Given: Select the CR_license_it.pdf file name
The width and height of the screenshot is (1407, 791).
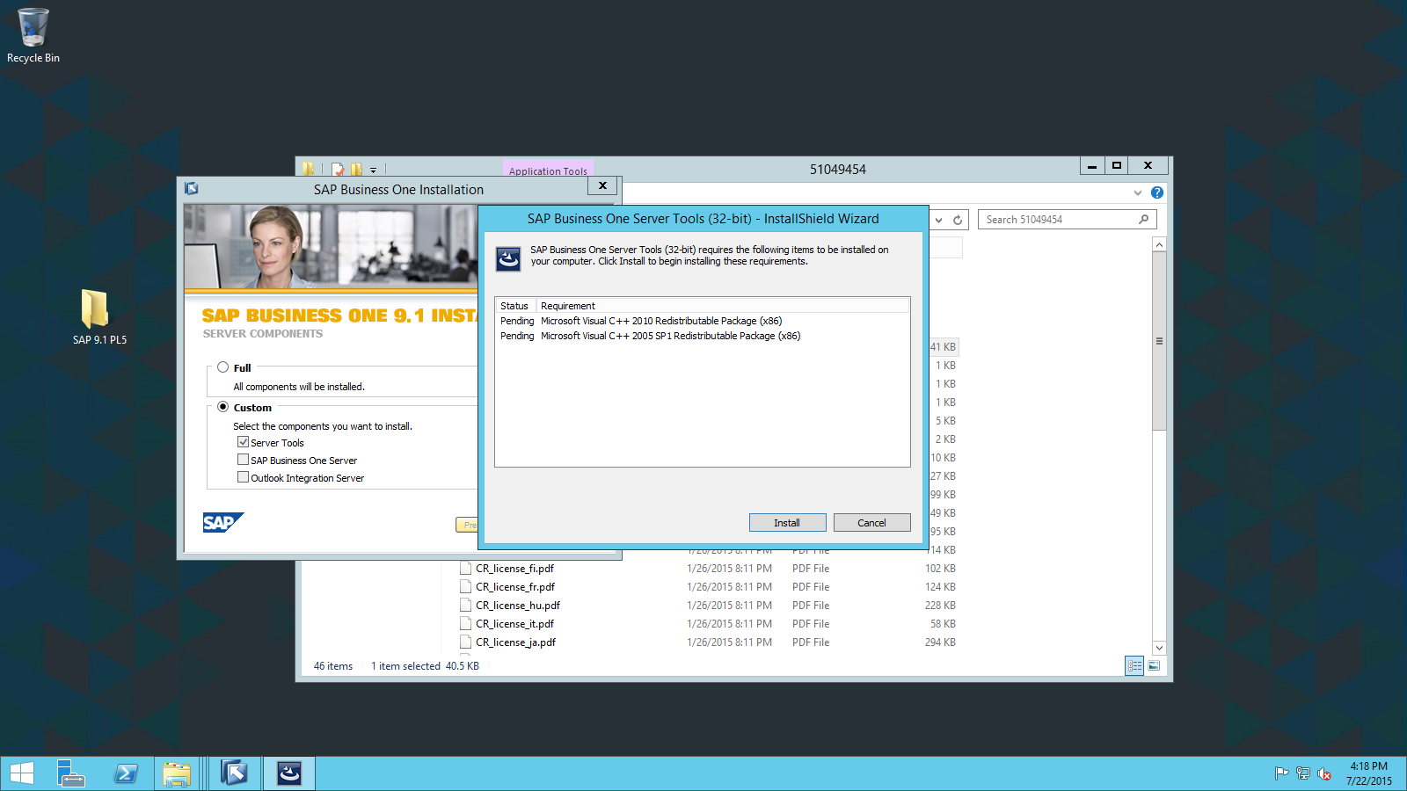Looking at the screenshot, I should pos(514,624).
